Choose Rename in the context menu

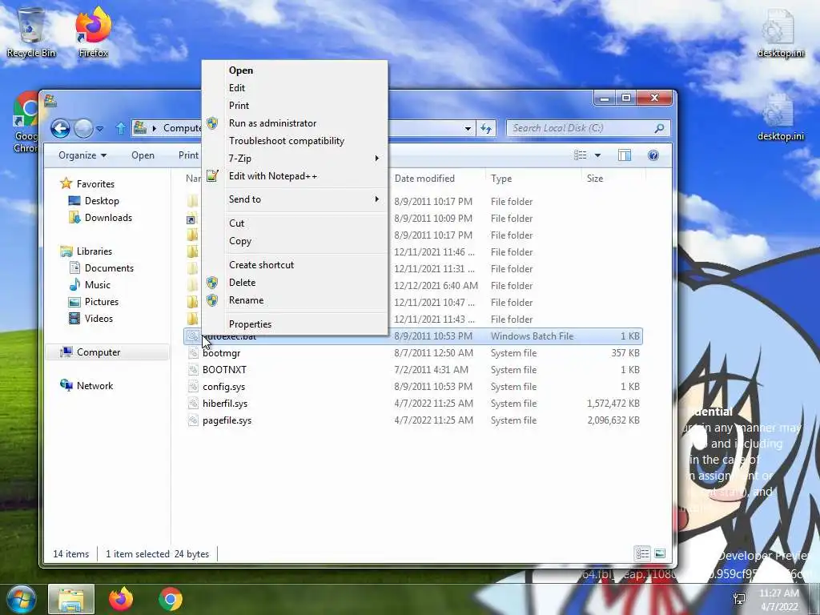(x=295, y=301)
